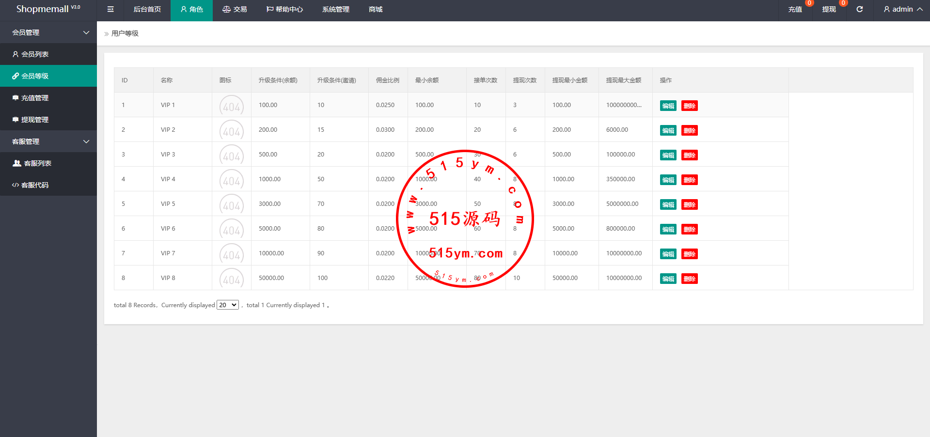Collapse the 客服管理 sidebar group
Viewport: 930px width, 437px height.
48,141
